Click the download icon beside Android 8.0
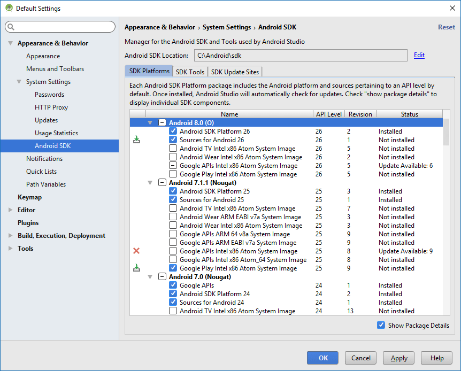The height and width of the screenshot is (371, 461). coord(137,140)
